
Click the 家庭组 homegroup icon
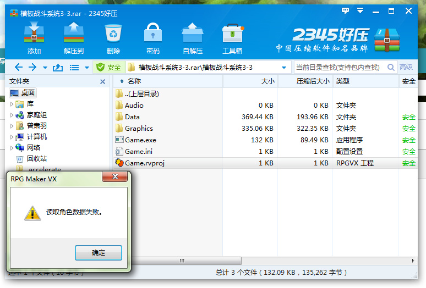tap(20, 115)
